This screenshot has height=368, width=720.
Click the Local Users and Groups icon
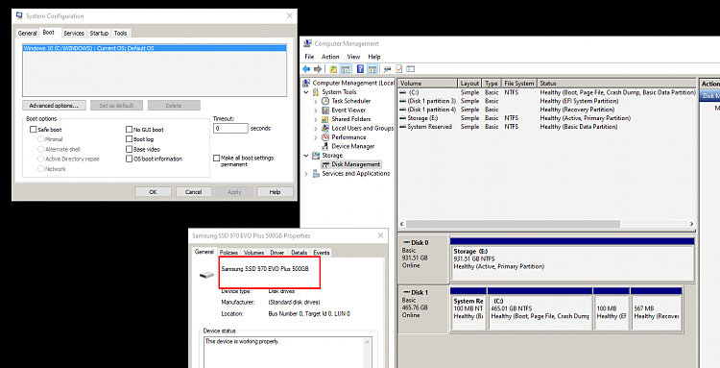(x=325, y=128)
